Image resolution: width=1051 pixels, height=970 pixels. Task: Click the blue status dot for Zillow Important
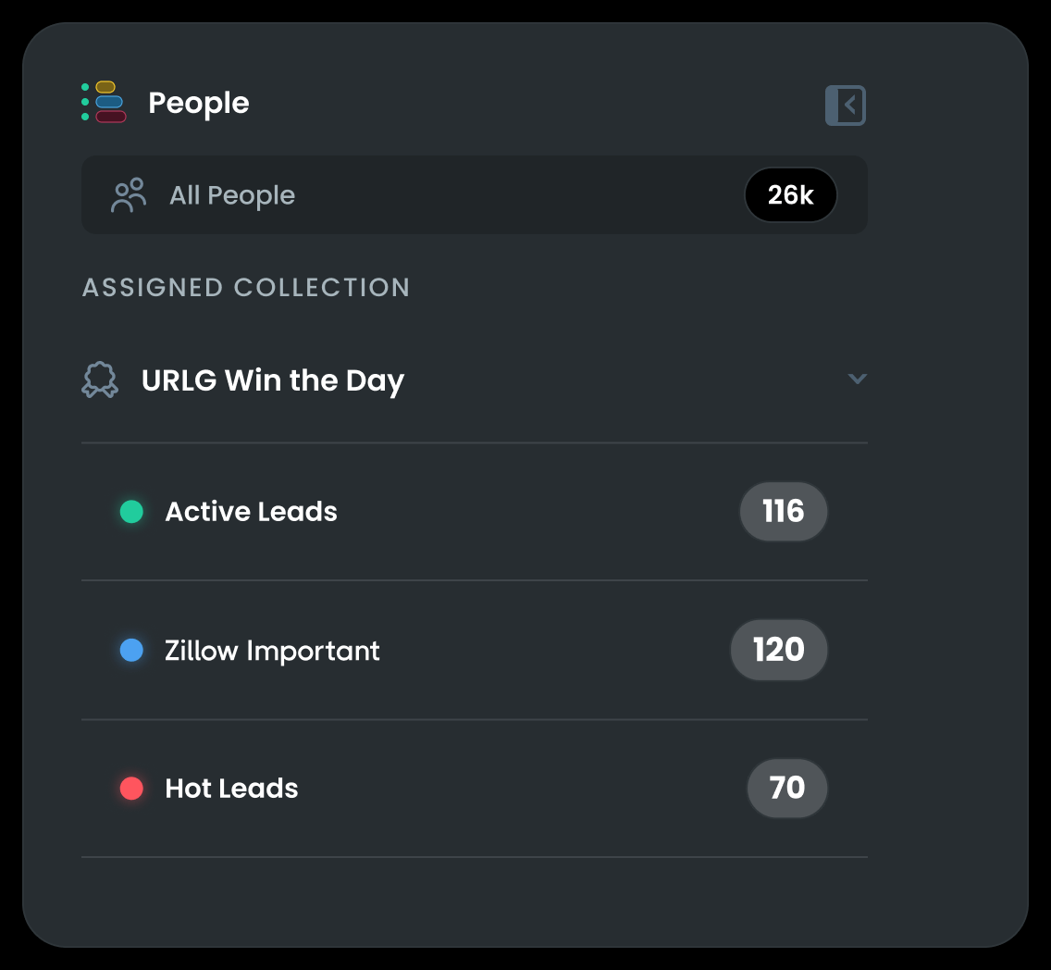click(131, 650)
